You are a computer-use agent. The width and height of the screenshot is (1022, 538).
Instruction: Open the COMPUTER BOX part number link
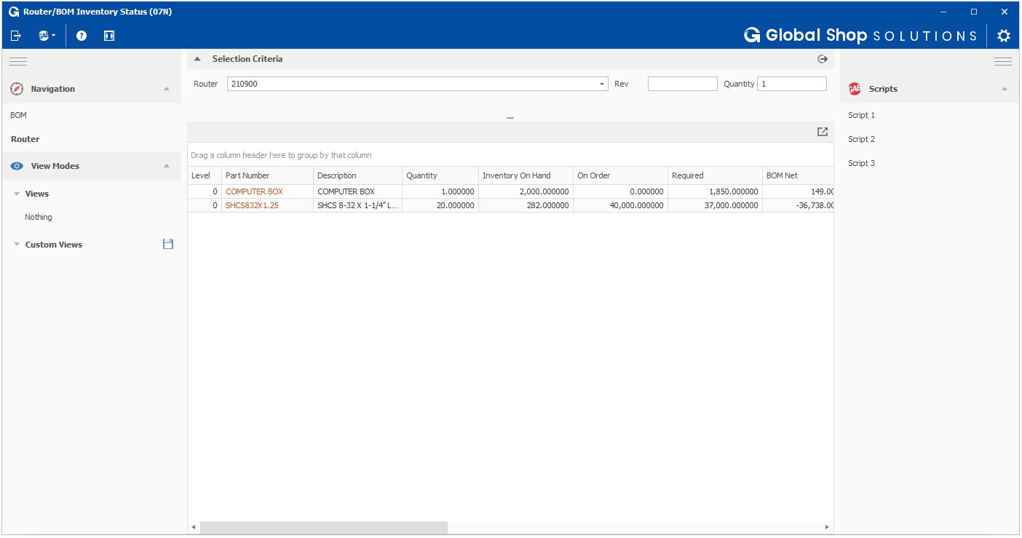coord(254,191)
